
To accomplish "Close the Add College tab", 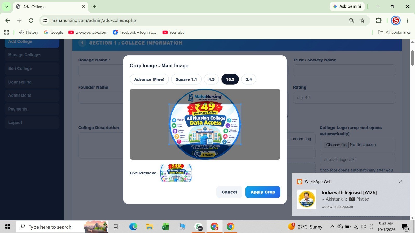I will (x=83, y=6).
